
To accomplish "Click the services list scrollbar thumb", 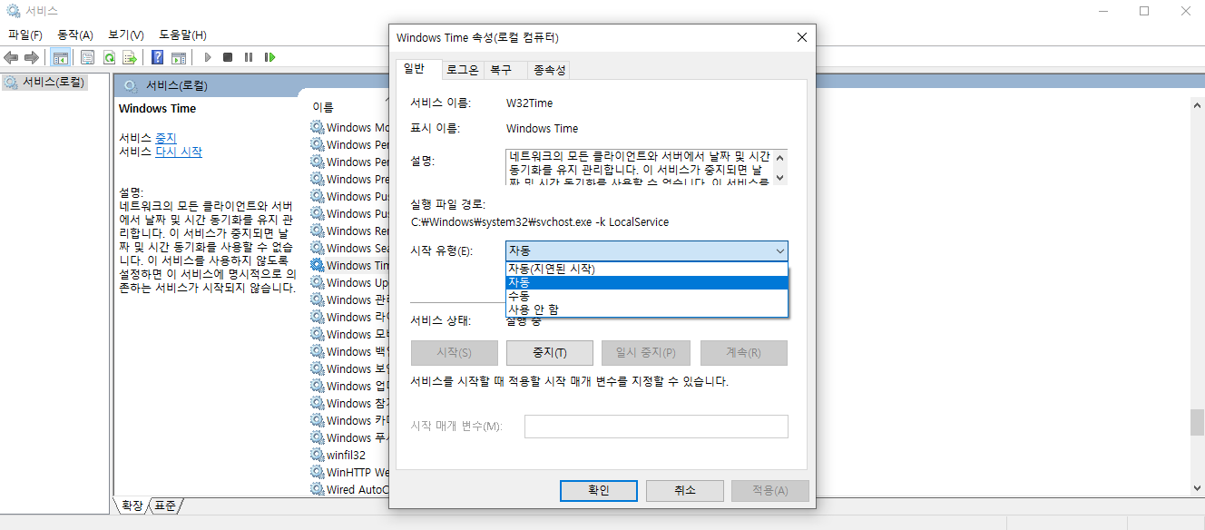I will click(x=1197, y=424).
